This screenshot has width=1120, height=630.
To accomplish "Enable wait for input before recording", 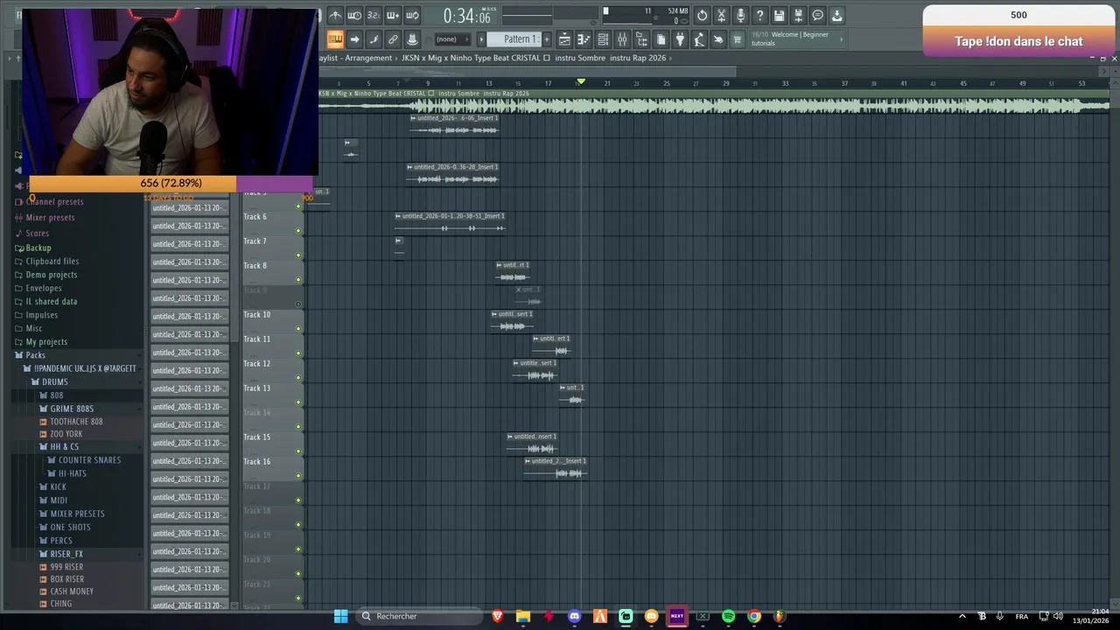I will 354,15.
